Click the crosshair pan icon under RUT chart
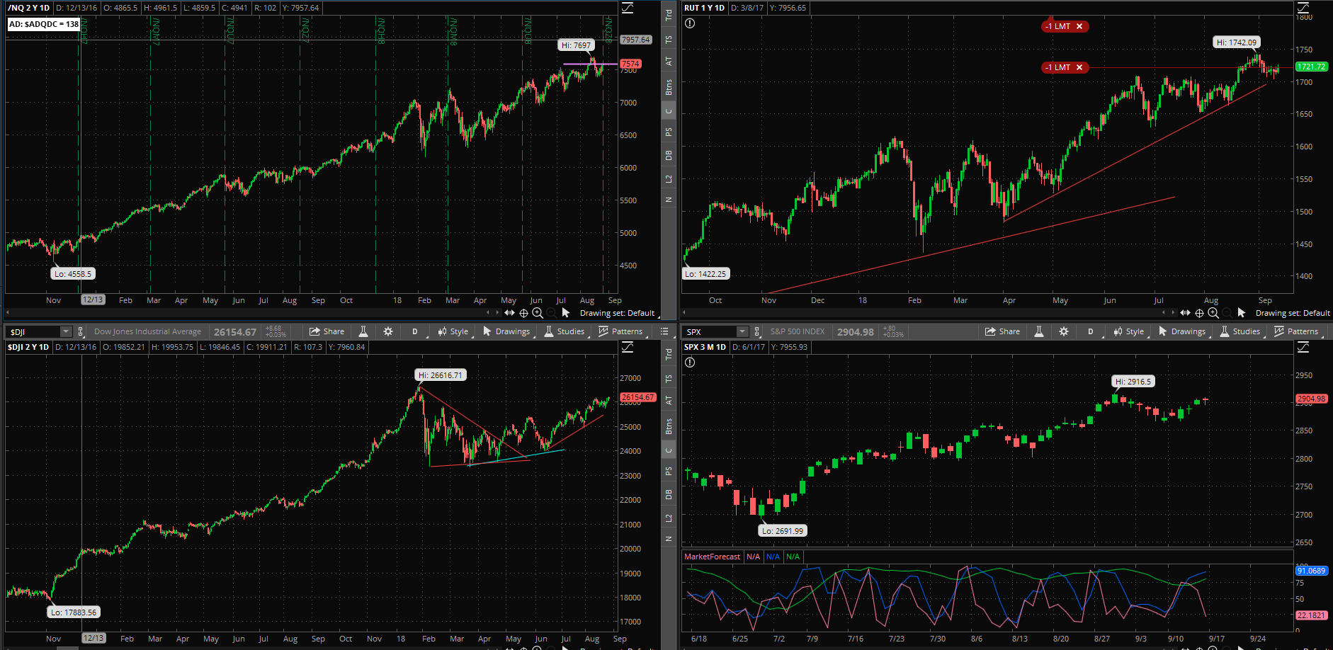Screen dimensions: 1333x650 pyautogui.click(x=1200, y=313)
